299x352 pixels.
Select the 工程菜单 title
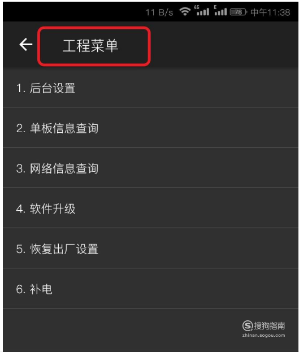point(90,46)
